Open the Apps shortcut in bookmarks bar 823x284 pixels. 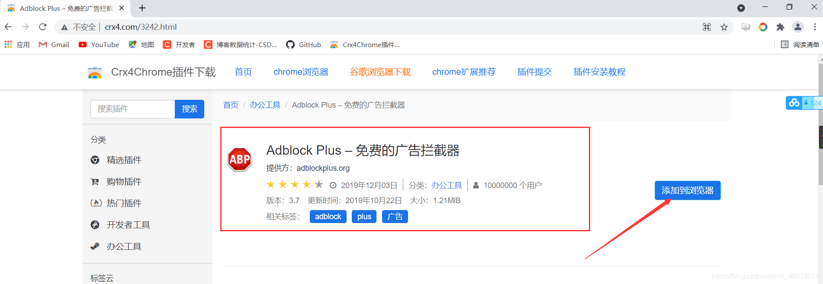click(x=17, y=45)
